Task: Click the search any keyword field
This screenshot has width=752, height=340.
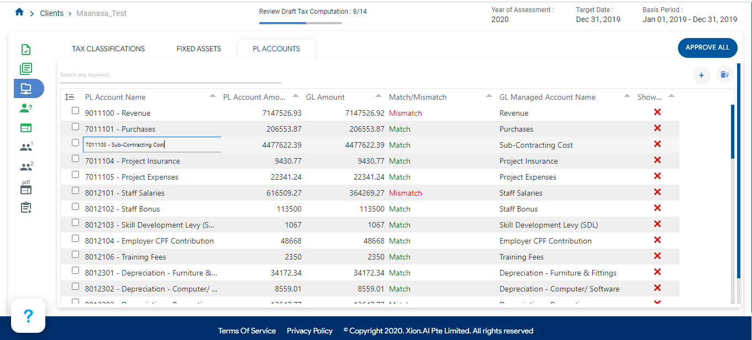Action: pos(170,75)
